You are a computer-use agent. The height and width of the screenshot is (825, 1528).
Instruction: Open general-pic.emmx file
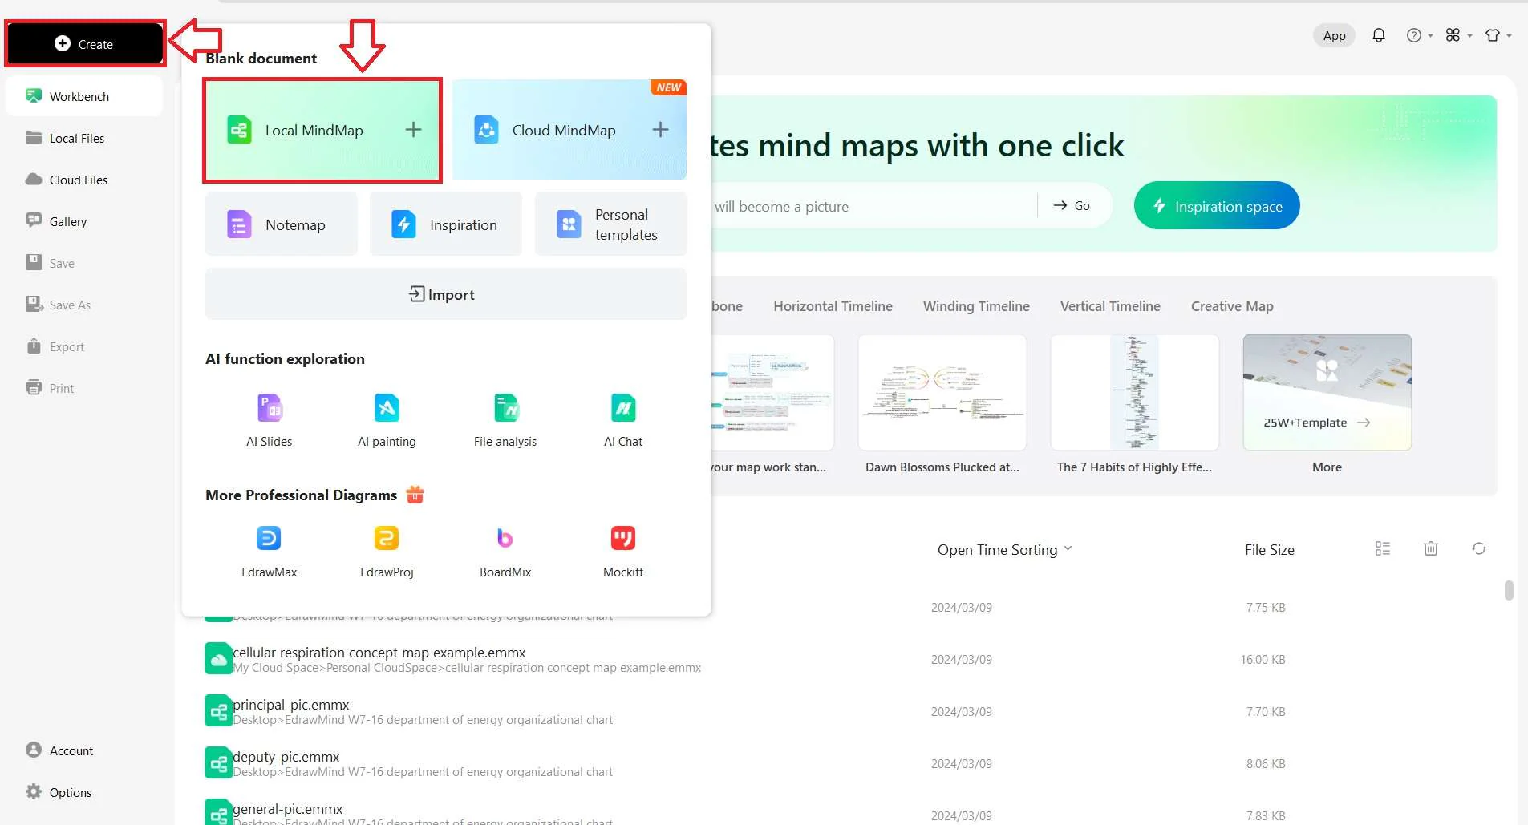point(287,809)
